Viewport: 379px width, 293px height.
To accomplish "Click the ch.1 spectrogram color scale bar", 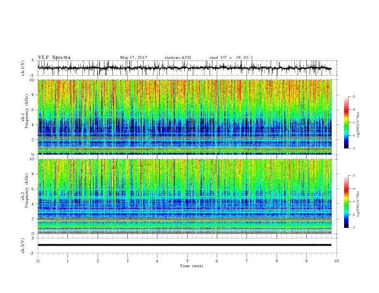I will click(346, 123).
